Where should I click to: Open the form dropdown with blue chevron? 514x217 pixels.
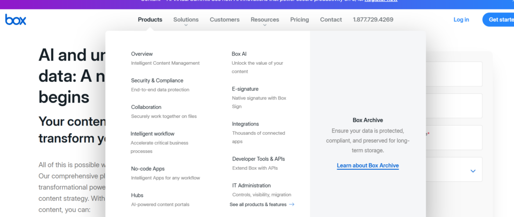point(472,171)
